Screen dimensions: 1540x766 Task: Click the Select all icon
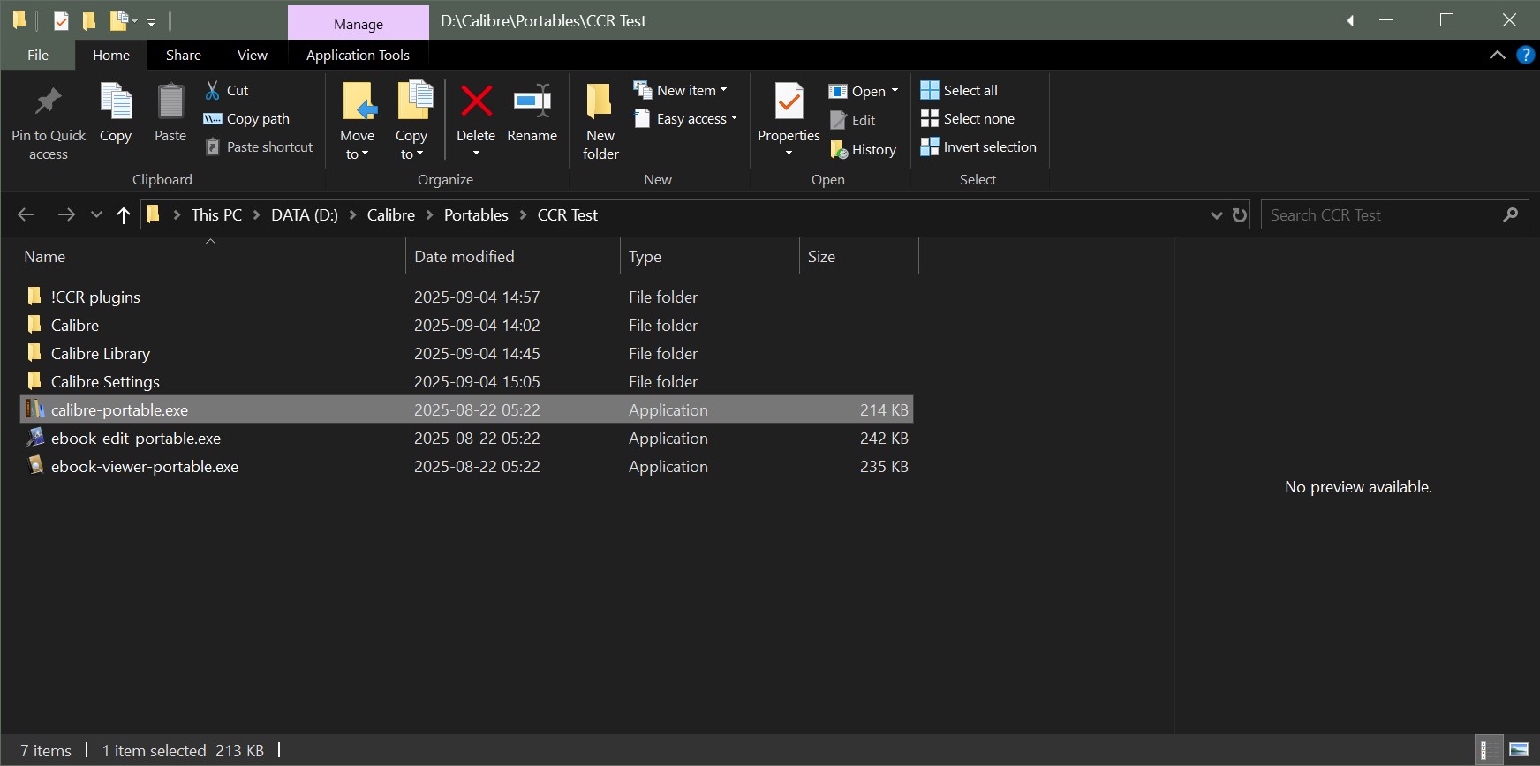929,90
